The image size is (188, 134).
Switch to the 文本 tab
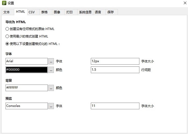7,12
